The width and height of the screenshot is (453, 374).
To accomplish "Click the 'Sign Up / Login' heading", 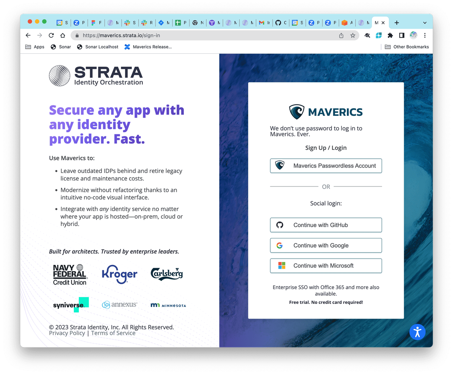I will tap(326, 148).
